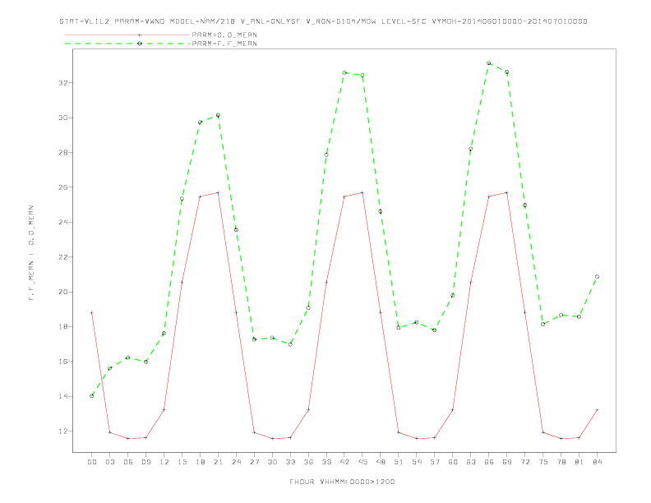Click the green dashed legend line sample

pyautogui.click(x=127, y=44)
